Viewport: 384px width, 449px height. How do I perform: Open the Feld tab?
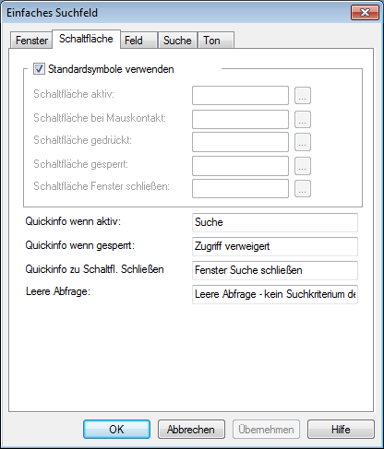(x=138, y=41)
